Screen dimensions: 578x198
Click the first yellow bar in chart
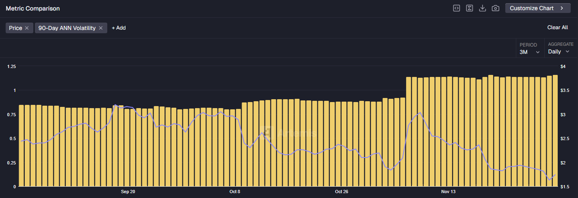pos(22,146)
